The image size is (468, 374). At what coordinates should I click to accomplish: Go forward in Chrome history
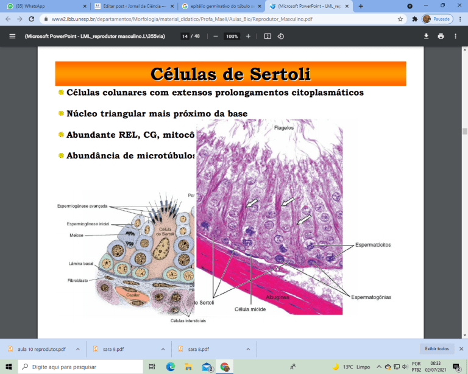click(x=19, y=19)
